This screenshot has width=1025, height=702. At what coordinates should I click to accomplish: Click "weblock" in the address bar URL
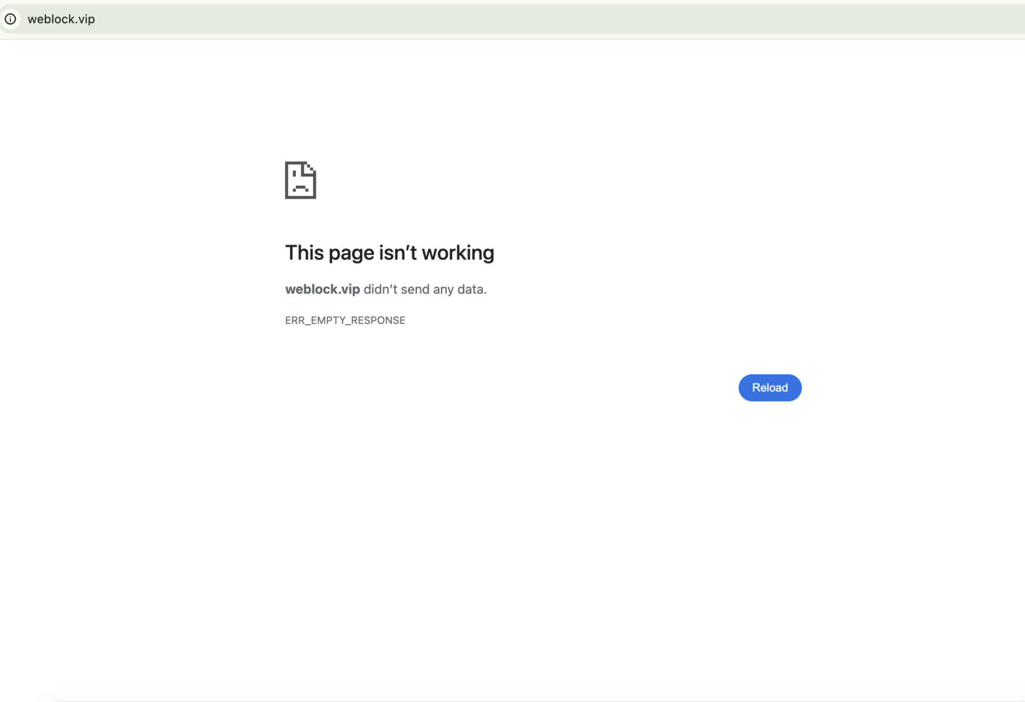51,19
